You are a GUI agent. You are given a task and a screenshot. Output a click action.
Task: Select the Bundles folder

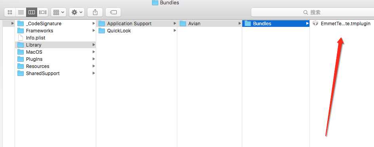point(276,24)
